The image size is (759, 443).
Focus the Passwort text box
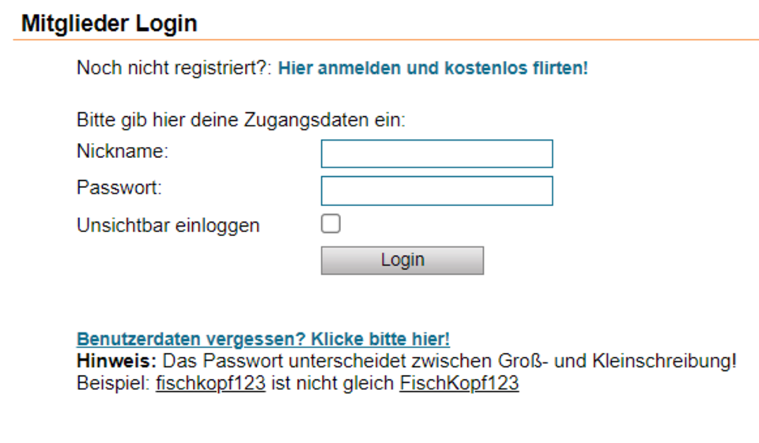tap(436, 191)
